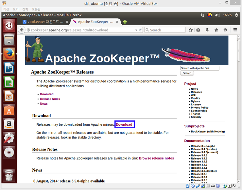Screen dimensions: 242x190
Task: Open the Firefox downloads arrow icon
Action: point(207,30)
